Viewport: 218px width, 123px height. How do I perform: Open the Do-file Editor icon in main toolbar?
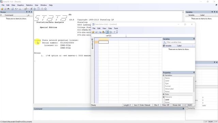(26, 9)
